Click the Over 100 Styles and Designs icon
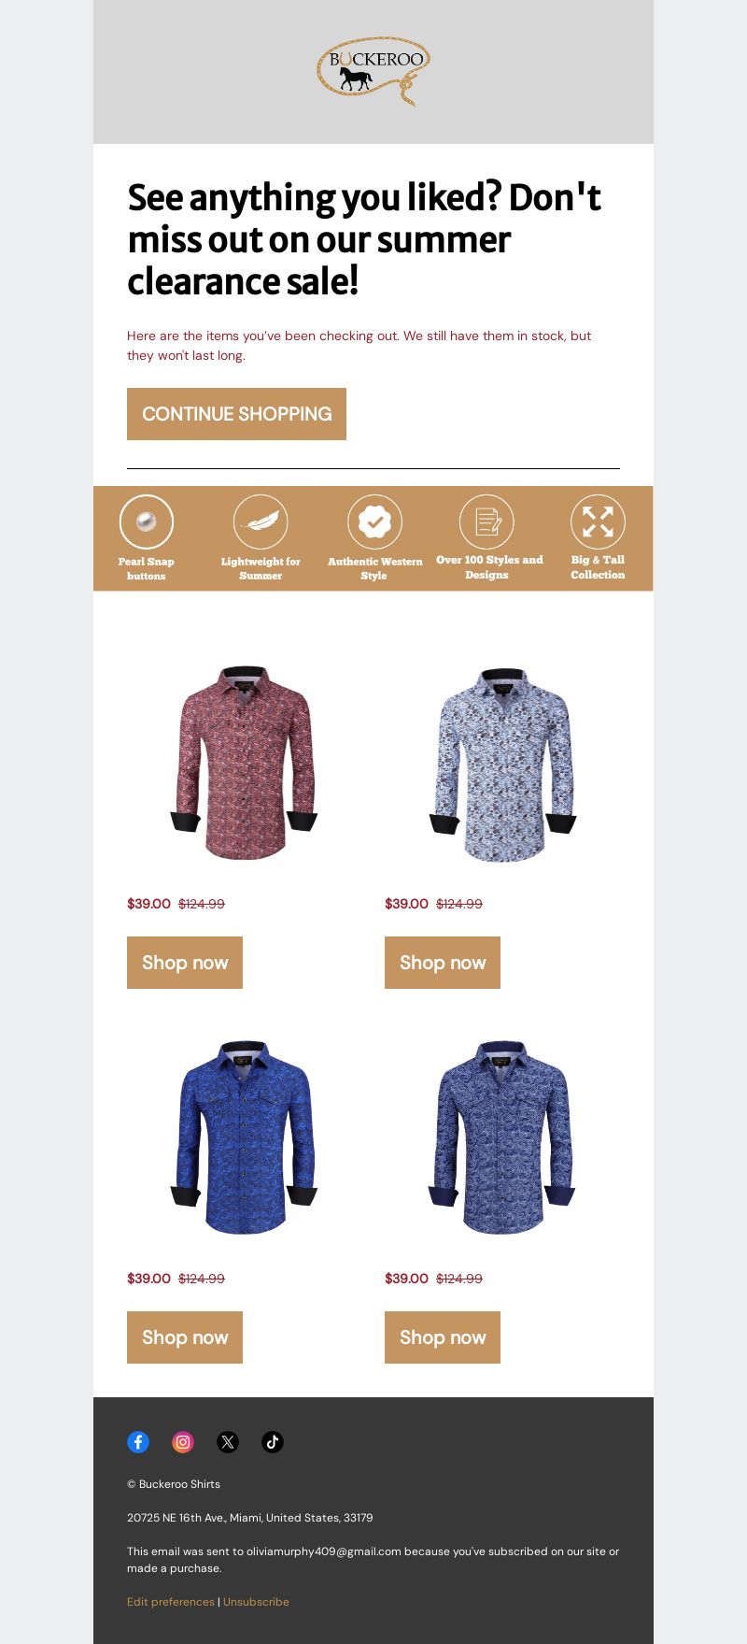This screenshot has height=1644, width=747. 486,522
